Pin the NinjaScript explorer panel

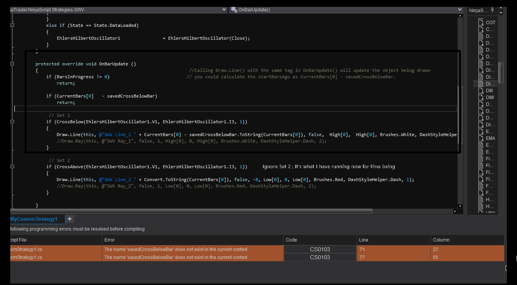493,10
